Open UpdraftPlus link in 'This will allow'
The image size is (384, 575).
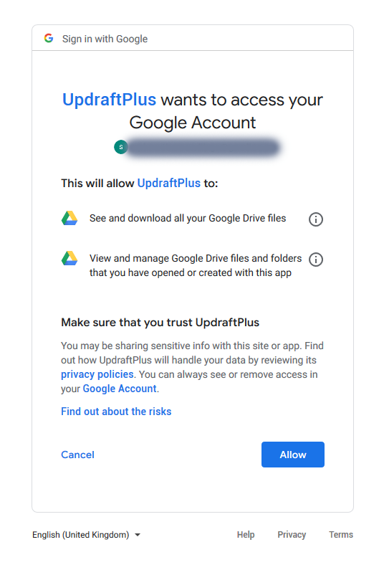pos(169,183)
